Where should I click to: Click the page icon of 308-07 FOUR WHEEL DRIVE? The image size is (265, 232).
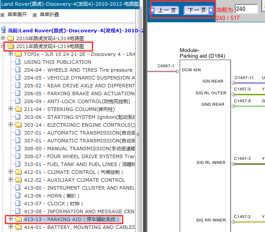coord(18,156)
